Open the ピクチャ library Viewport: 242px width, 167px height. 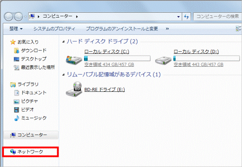coord(29,102)
